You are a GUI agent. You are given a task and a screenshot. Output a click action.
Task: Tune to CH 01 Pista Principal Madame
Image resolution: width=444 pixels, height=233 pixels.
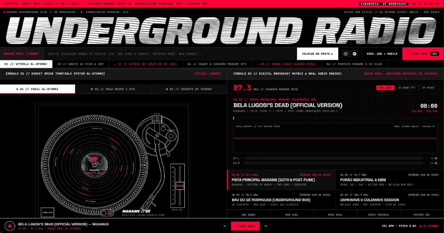coord(281,180)
